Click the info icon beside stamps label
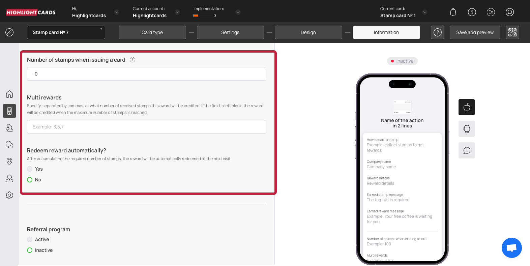The image size is (530, 266). [x=132, y=60]
